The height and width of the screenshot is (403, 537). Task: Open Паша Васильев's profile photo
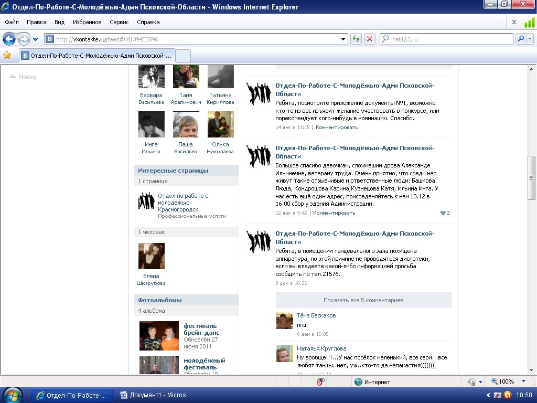pyautogui.click(x=186, y=124)
